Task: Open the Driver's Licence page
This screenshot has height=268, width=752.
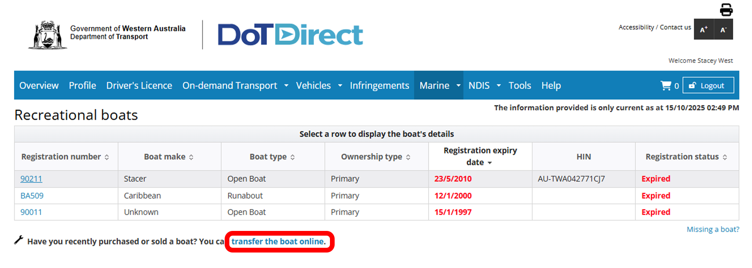Action: point(139,85)
